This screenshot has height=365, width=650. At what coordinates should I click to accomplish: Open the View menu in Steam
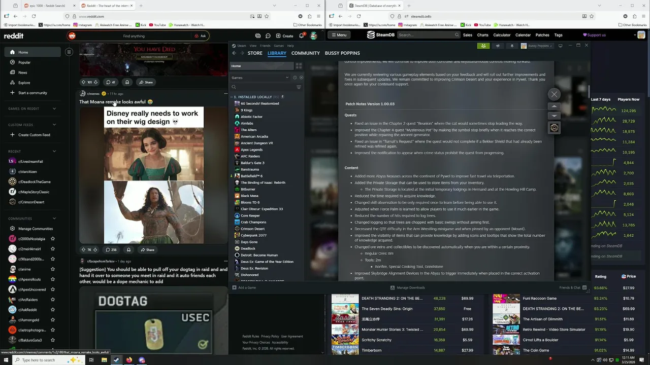point(253,46)
